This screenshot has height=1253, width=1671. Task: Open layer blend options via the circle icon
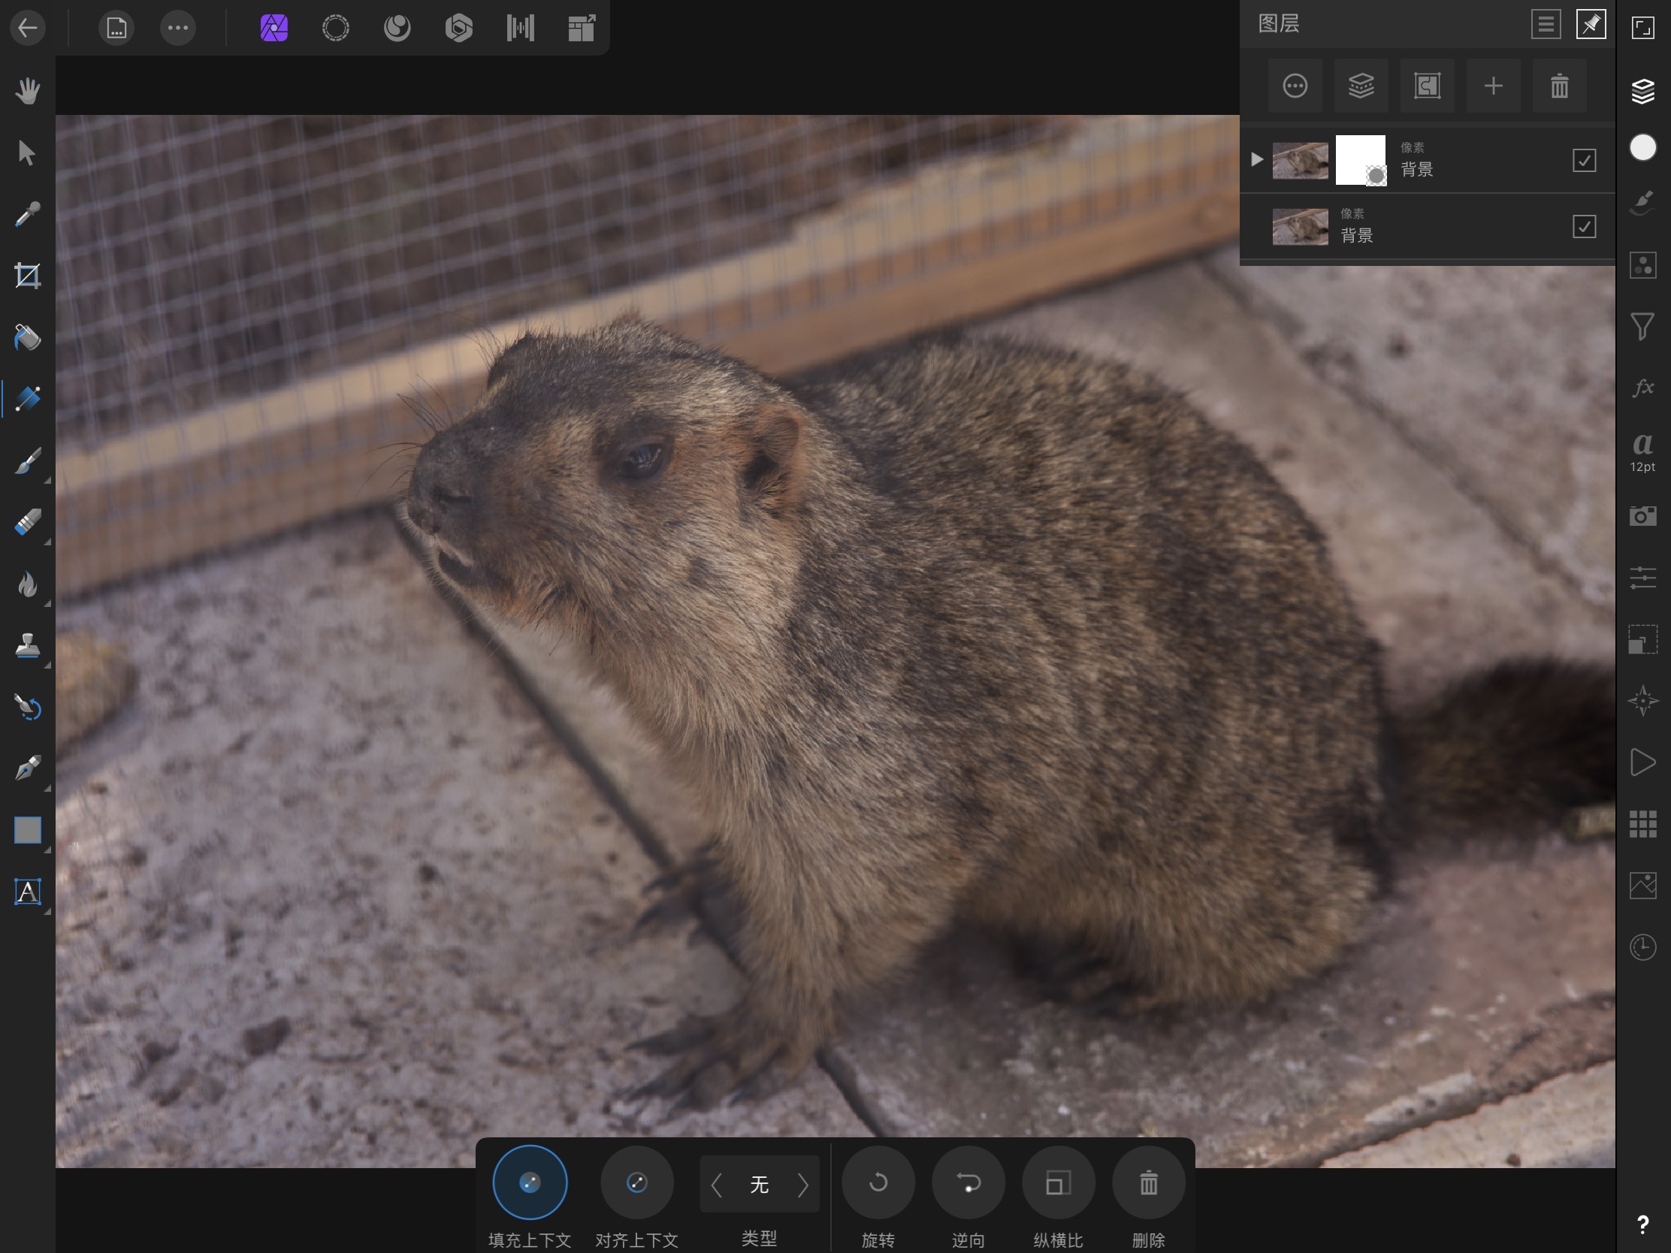1295,86
